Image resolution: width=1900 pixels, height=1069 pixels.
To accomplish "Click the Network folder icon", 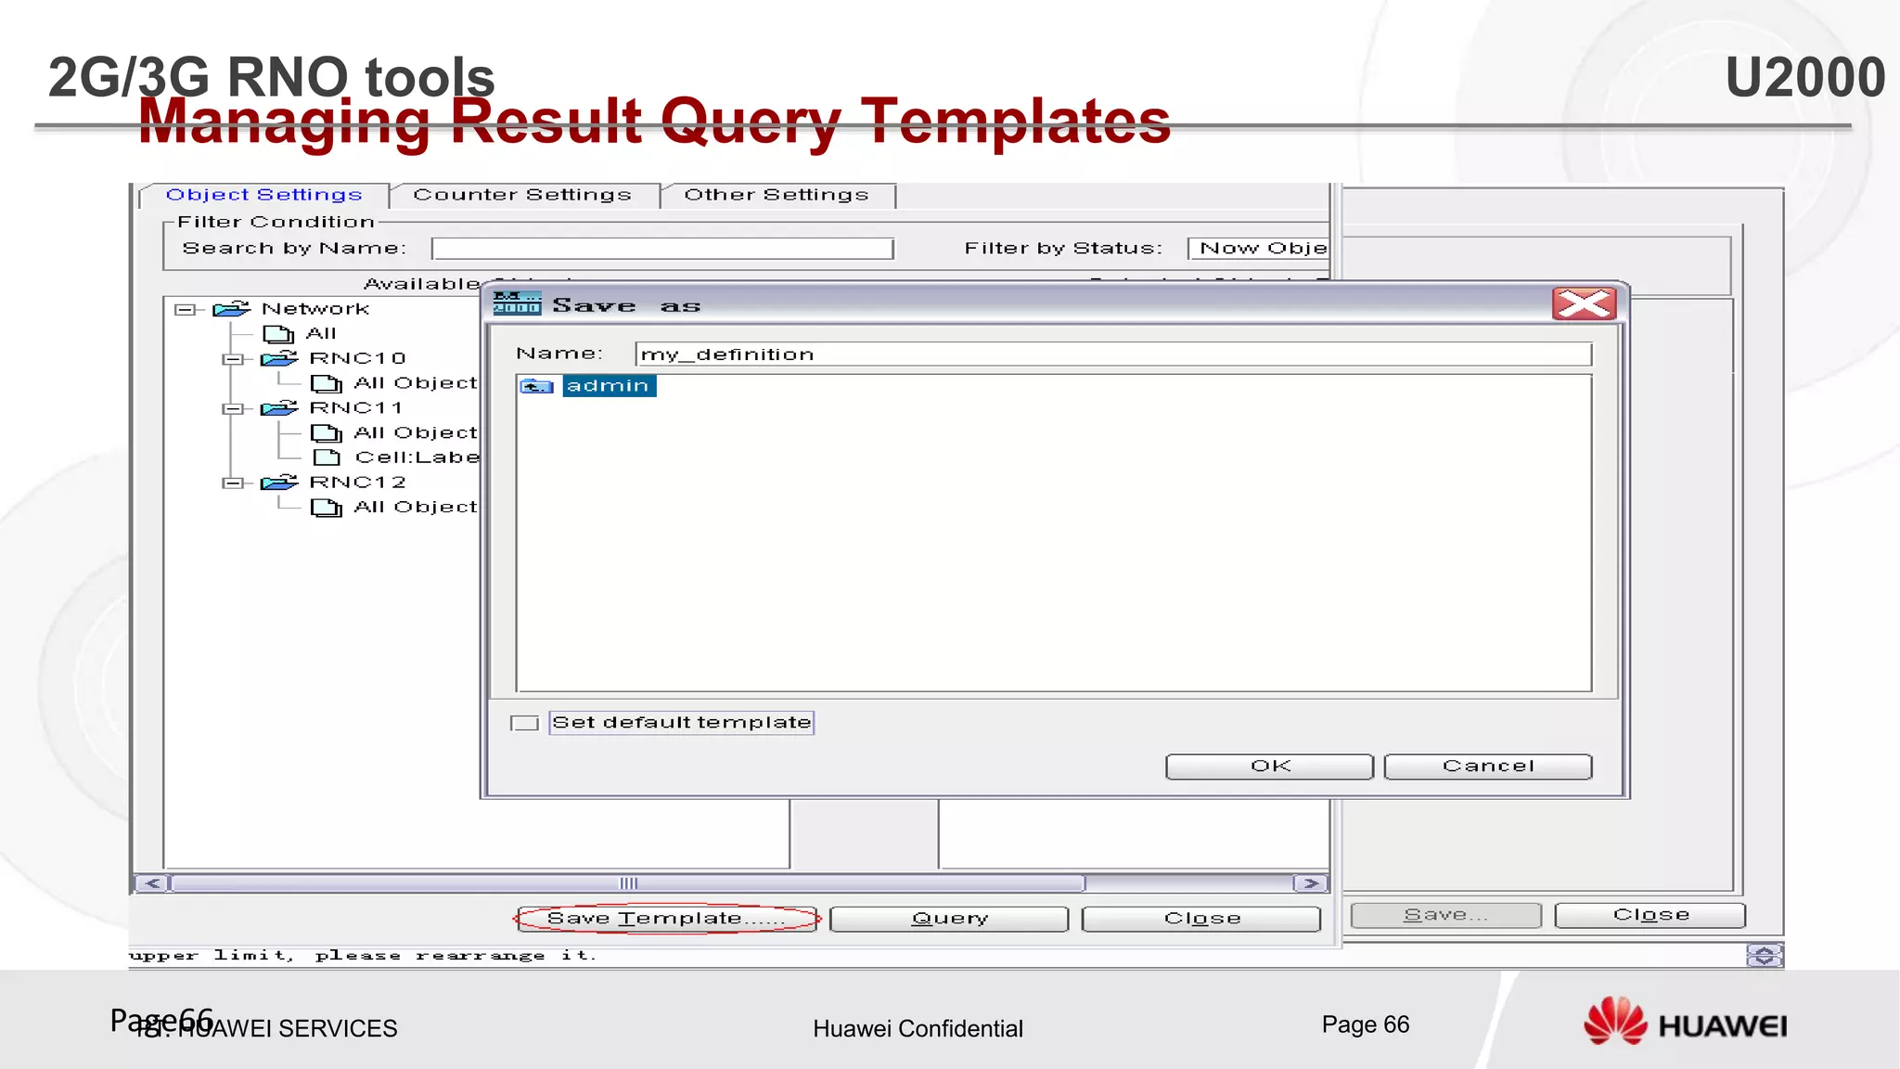I will pos(232,309).
